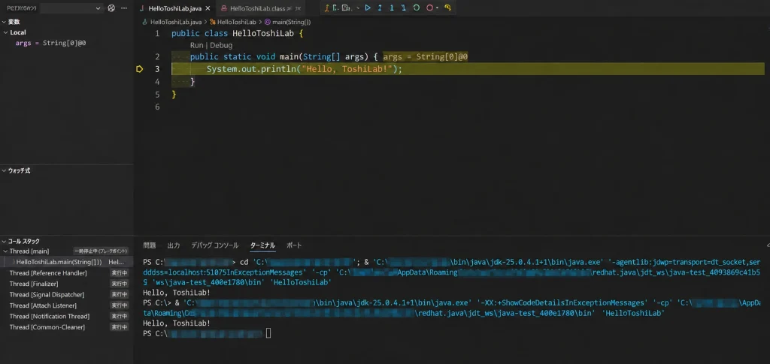Open the launch configuration dropdown
The height and width of the screenshot is (364, 770).
tap(71, 8)
